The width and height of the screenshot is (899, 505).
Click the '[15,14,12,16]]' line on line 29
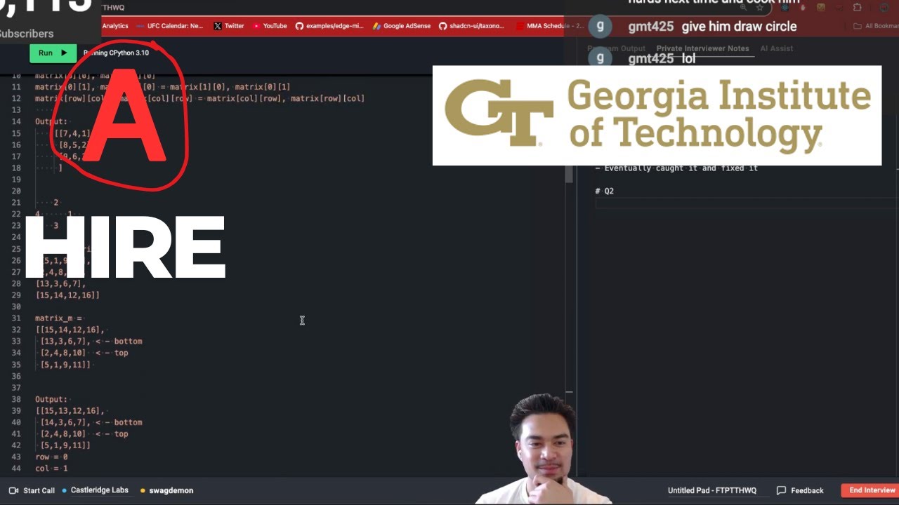[67, 295]
